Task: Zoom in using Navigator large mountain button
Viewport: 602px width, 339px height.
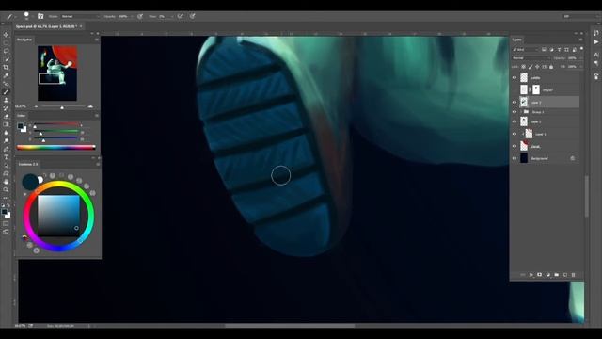Action: tap(90, 106)
